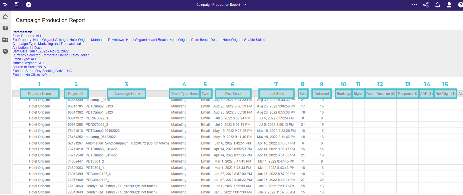Click 'Campaign Type: Marketing and Transactional' parameter
This screenshot has width=463, height=195.
point(46,44)
